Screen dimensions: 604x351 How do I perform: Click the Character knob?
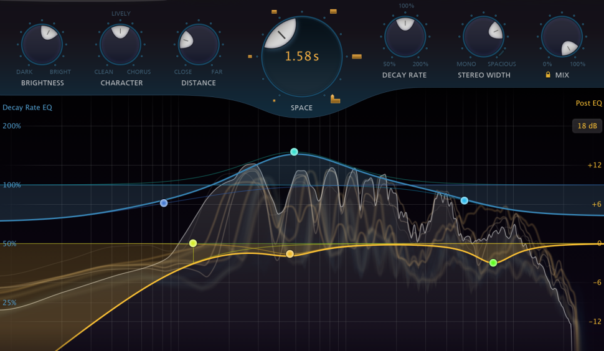pos(120,45)
